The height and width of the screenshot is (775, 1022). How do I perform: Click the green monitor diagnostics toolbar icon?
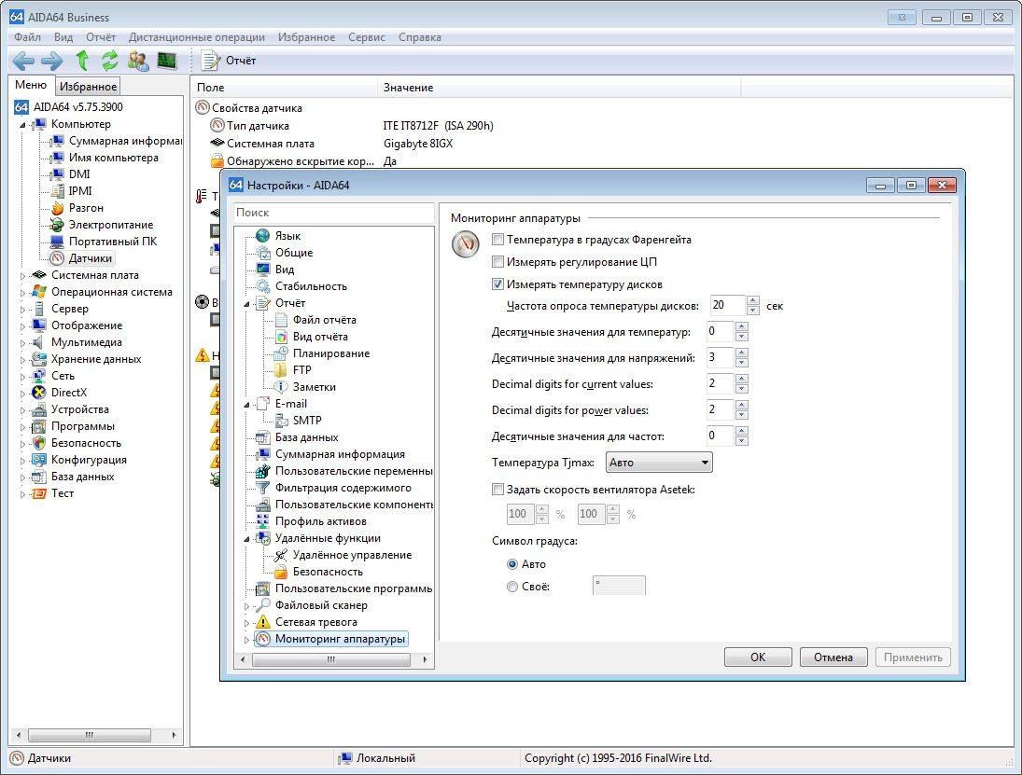click(167, 61)
